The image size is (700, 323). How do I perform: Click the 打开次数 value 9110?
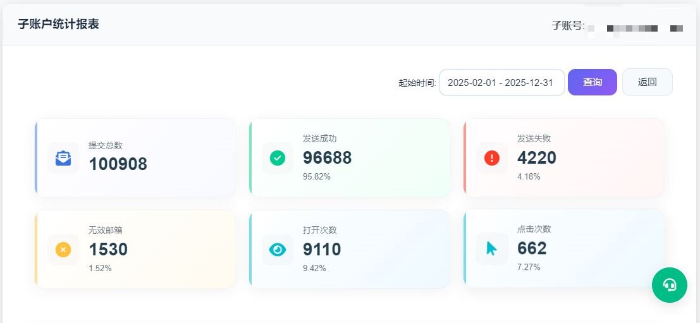(x=322, y=250)
